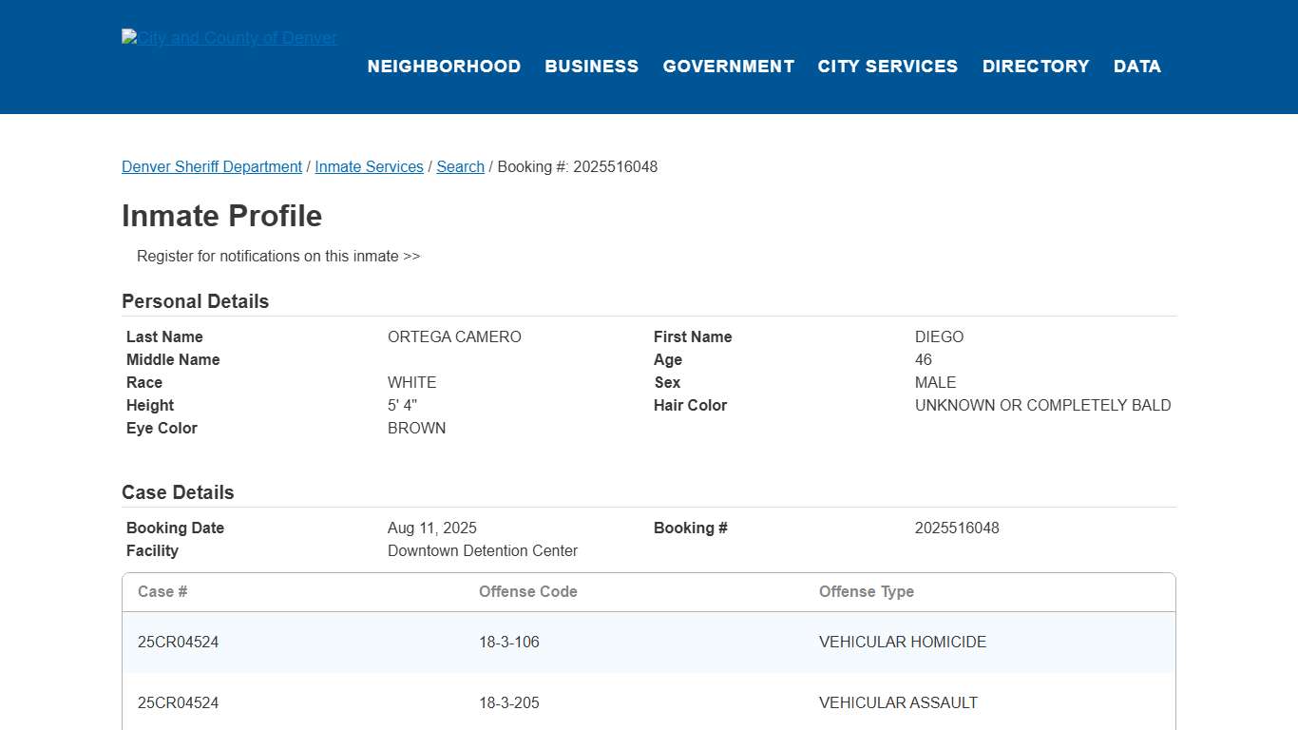
Task: Open the BUSINESS menu
Action: pyautogui.click(x=591, y=66)
